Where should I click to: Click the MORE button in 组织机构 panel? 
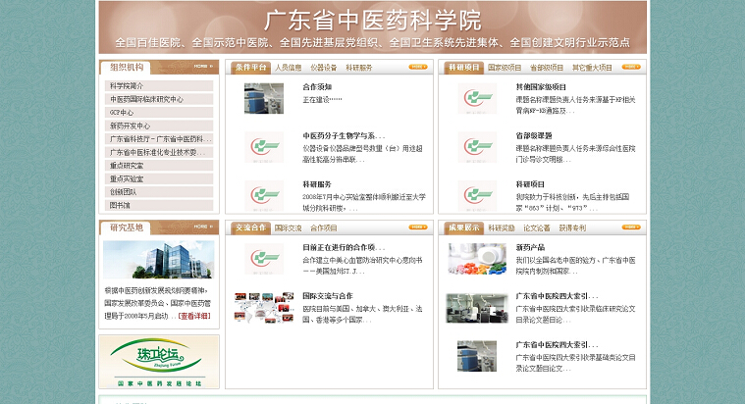(x=203, y=67)
